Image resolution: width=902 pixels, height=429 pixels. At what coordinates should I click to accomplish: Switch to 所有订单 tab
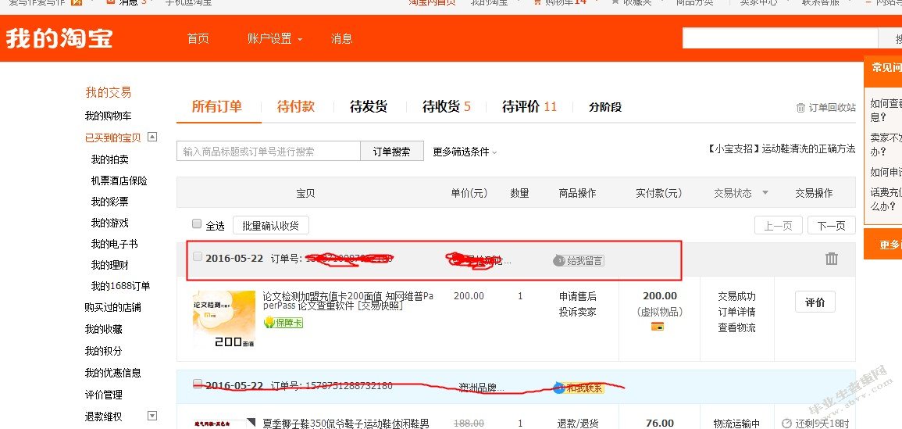217,106
